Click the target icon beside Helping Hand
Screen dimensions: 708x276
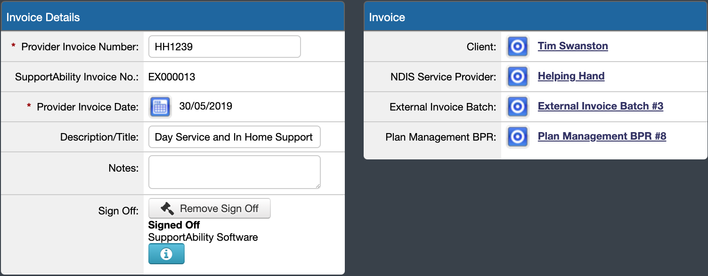(517, 76)
